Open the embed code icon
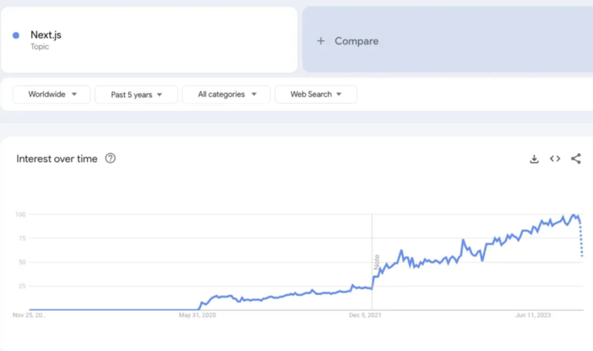This screenshot has height=351, width=593. 555,158
